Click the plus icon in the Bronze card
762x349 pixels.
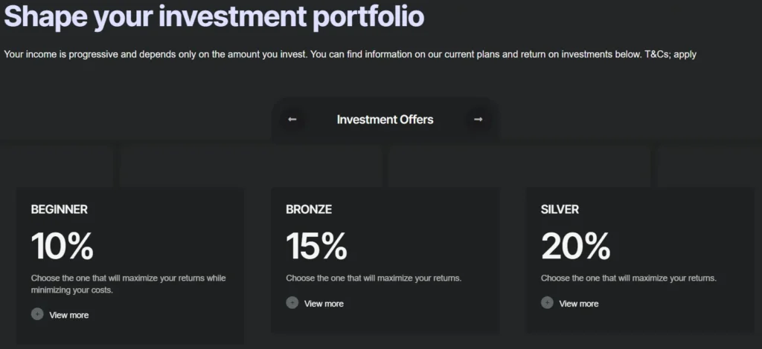[292, 302]
